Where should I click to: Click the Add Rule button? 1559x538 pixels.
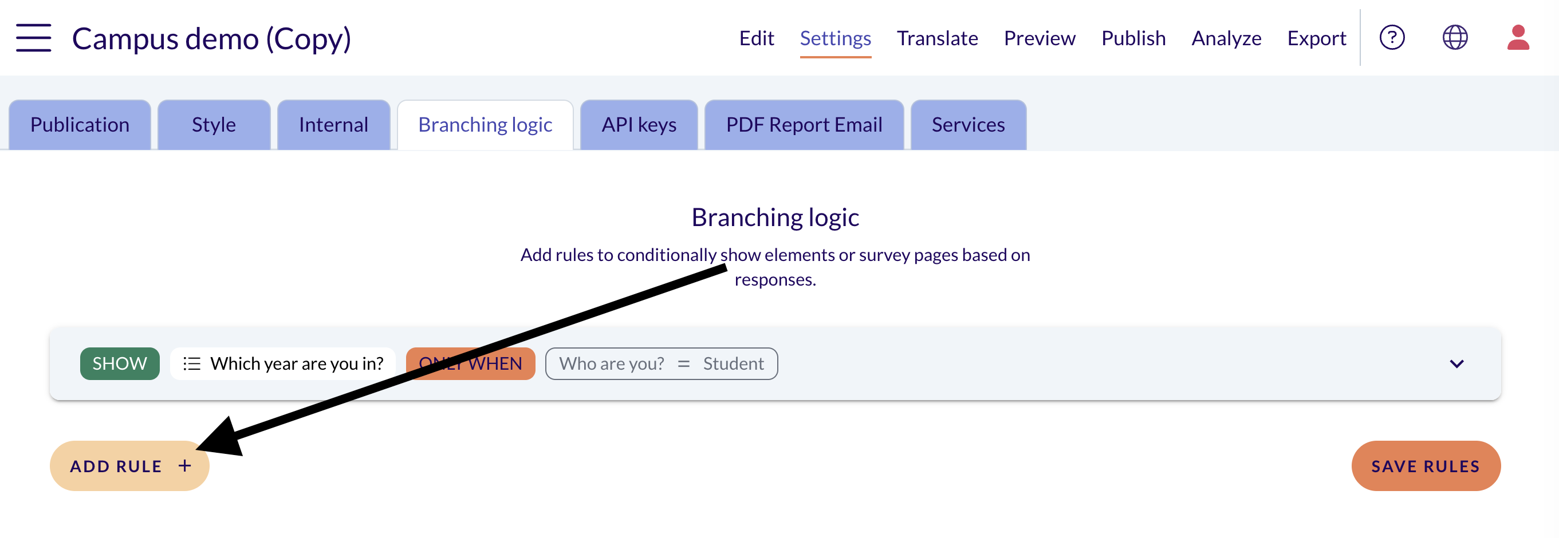click(x=129, y=465)
